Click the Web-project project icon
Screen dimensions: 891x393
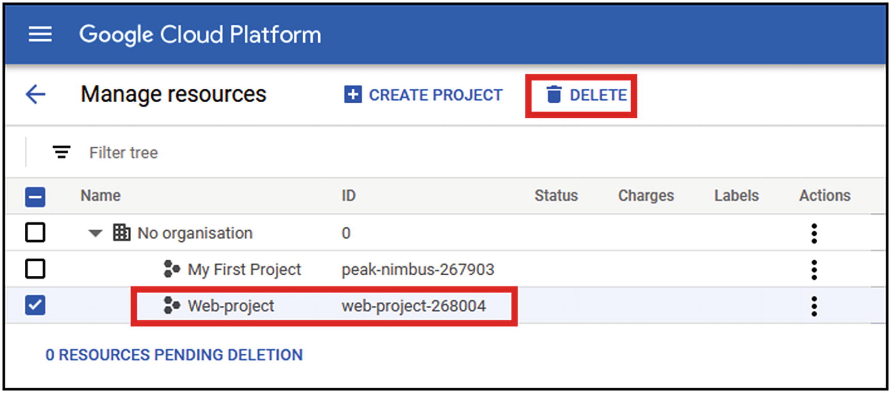tap(171, 305)
